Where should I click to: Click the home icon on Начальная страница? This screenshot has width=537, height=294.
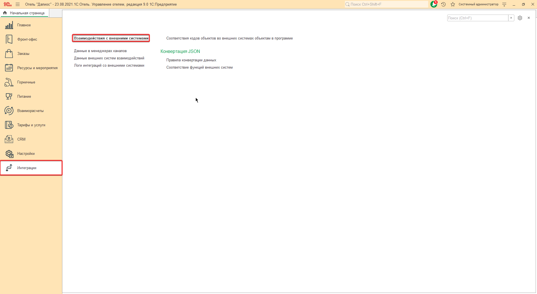[x=5, y=13]
